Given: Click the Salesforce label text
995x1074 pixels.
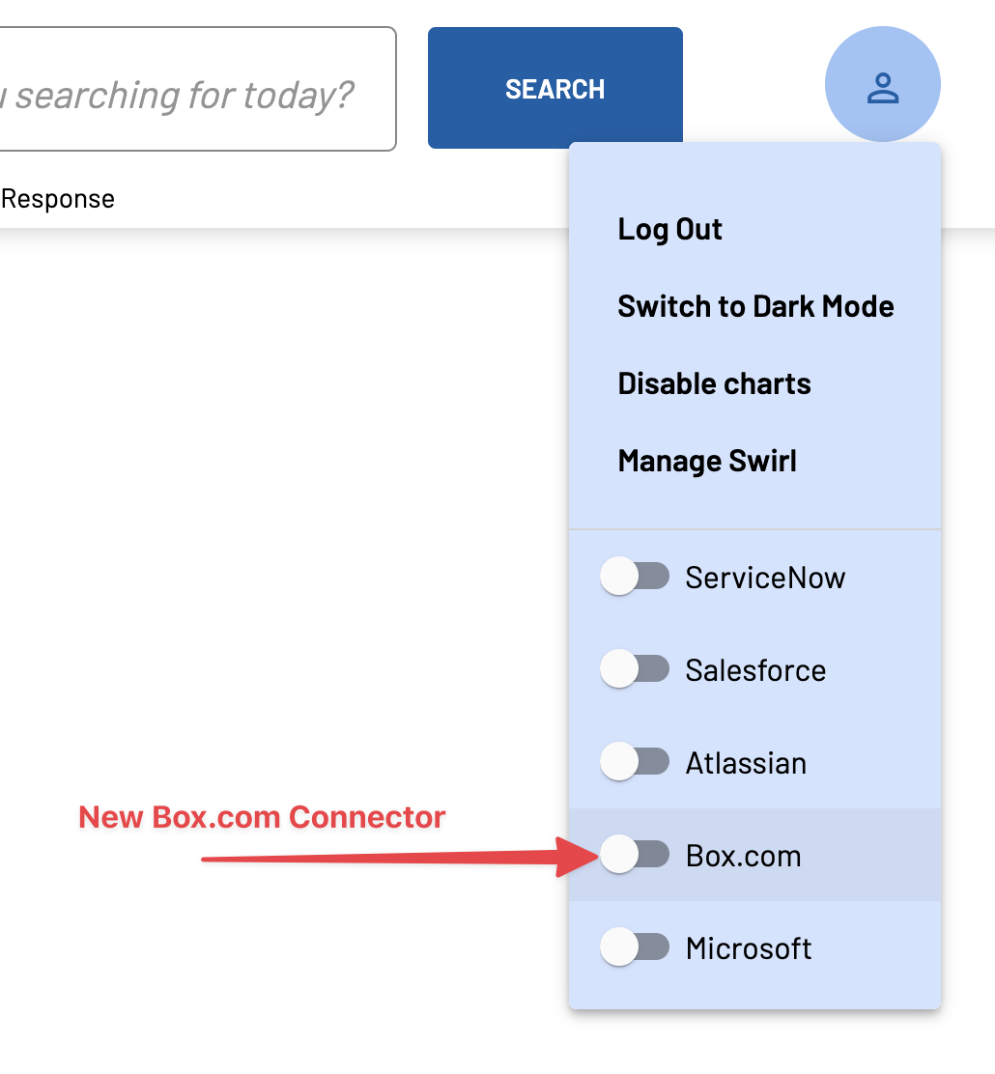Looking at the screenshot, I should [x=755, y=670].
